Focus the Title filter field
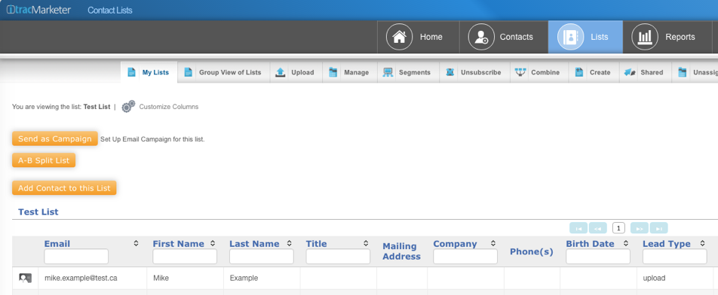718x295 pixels. [x=338, y=257]
